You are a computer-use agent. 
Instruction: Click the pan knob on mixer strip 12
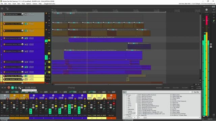click(x=111, y=95)
